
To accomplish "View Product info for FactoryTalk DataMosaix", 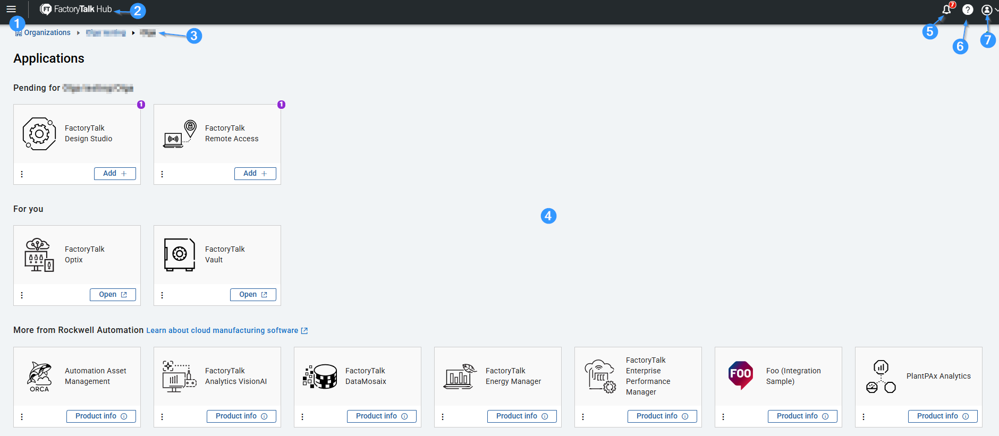I will (382, 416).
